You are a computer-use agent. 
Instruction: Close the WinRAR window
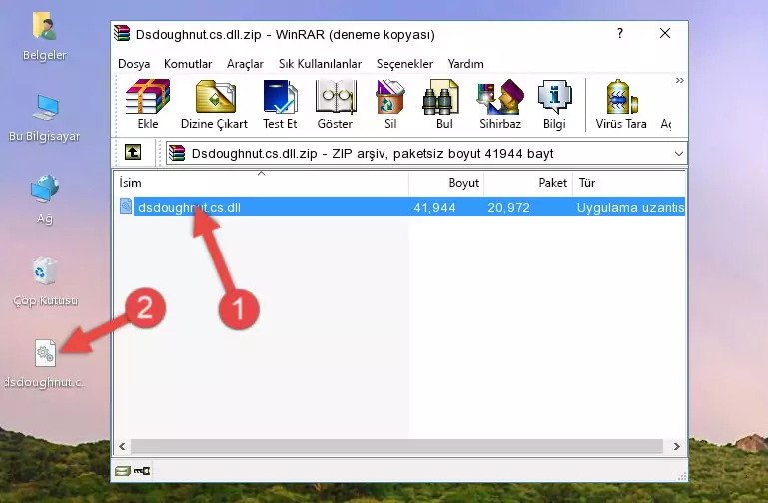[665, 33]
